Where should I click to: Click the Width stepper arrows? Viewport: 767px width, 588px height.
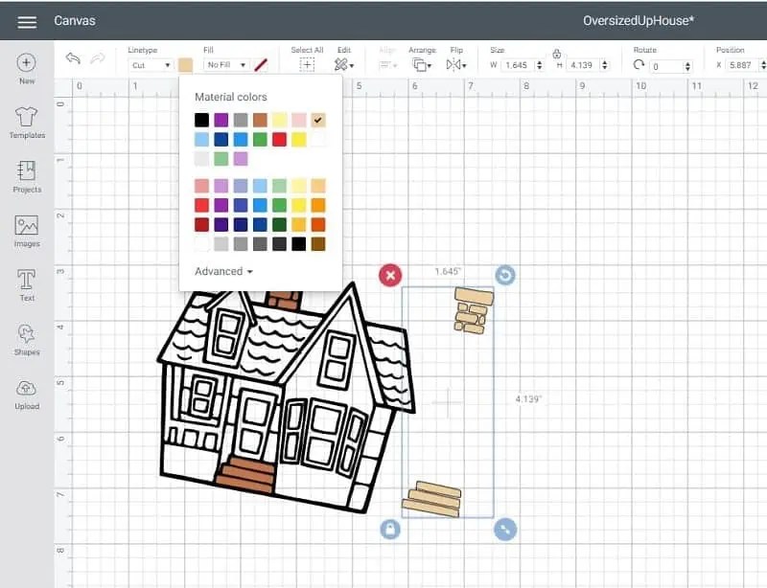540,65
